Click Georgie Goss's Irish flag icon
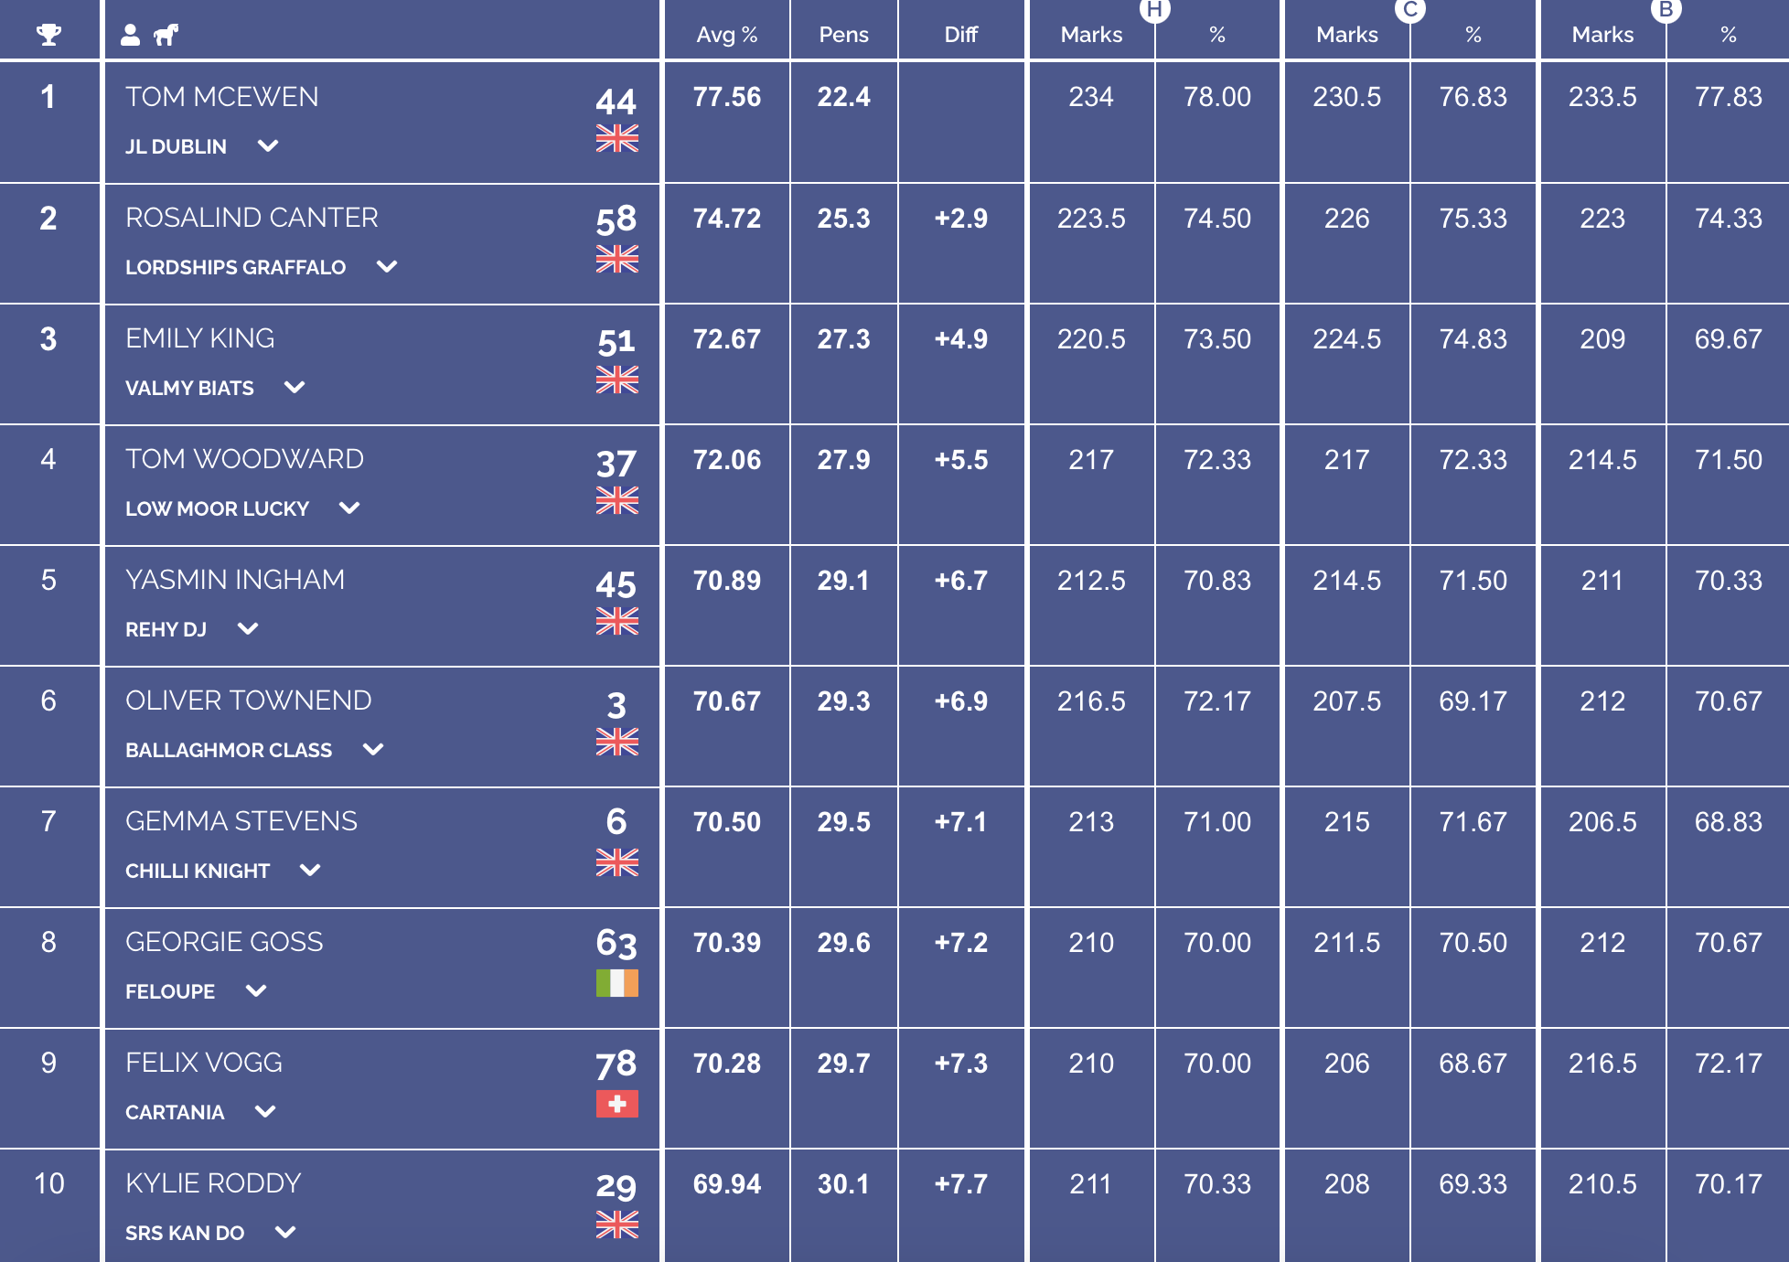 coord(617,983)
